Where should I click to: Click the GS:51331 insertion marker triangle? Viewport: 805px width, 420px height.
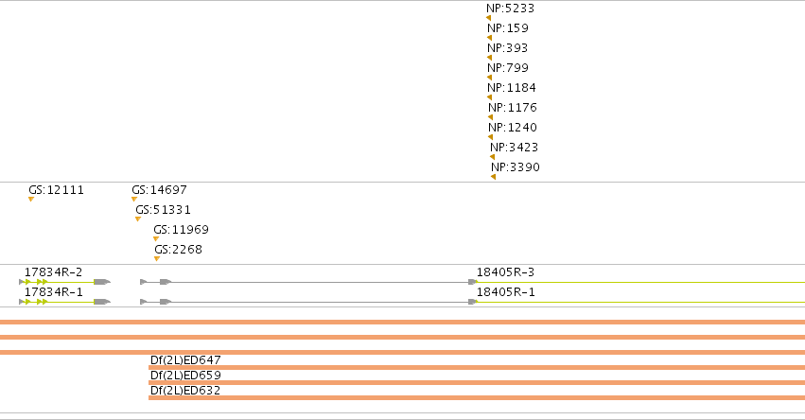pyautogui.click(x=138, y=219)
